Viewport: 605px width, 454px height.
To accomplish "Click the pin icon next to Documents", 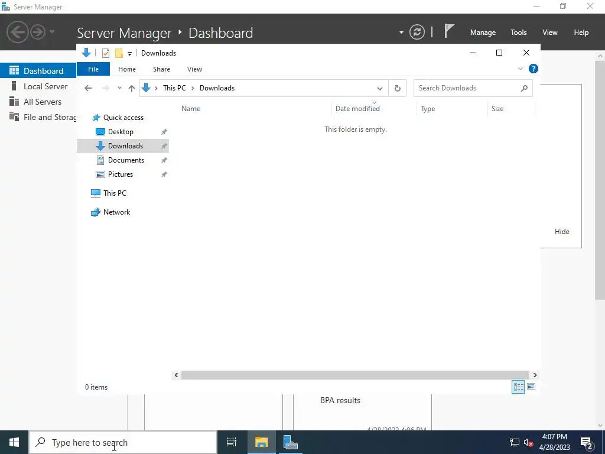I will pos(164,160).
